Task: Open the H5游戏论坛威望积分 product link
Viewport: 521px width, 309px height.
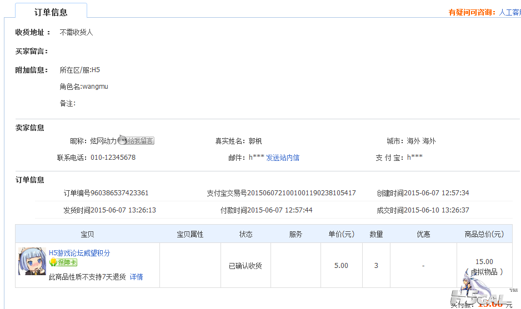Action: pos(79,253)
